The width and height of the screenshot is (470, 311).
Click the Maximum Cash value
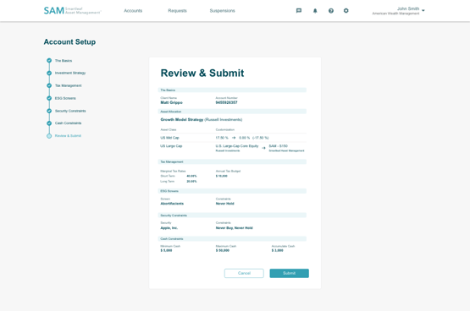(x=223, y=251)
